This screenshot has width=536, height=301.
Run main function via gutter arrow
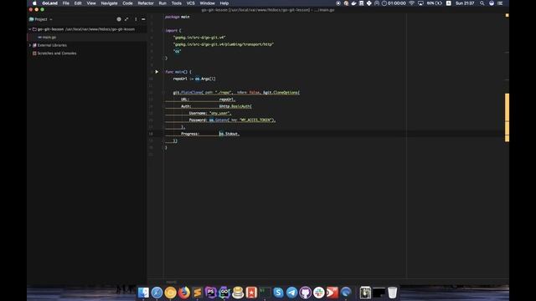pos(157,72)
